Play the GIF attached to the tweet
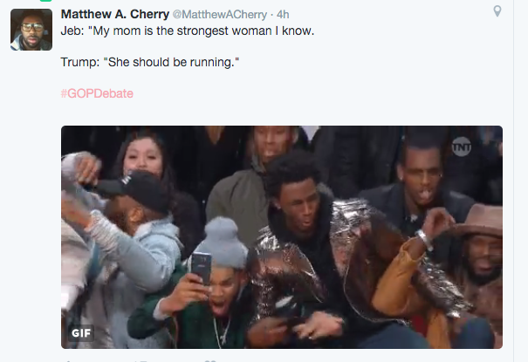The width and height of the screenshot is (528, 362). (281, 237)
